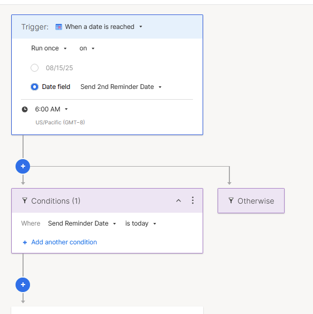Screen dimensions: 313x314
Task: Open the 'When a date is reached' trigger dropdown
Action: click(x=103, y=27)
